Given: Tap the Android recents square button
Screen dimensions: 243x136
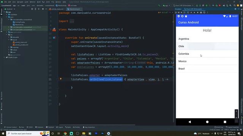Looking at the screenshot, I should (225, 122).
